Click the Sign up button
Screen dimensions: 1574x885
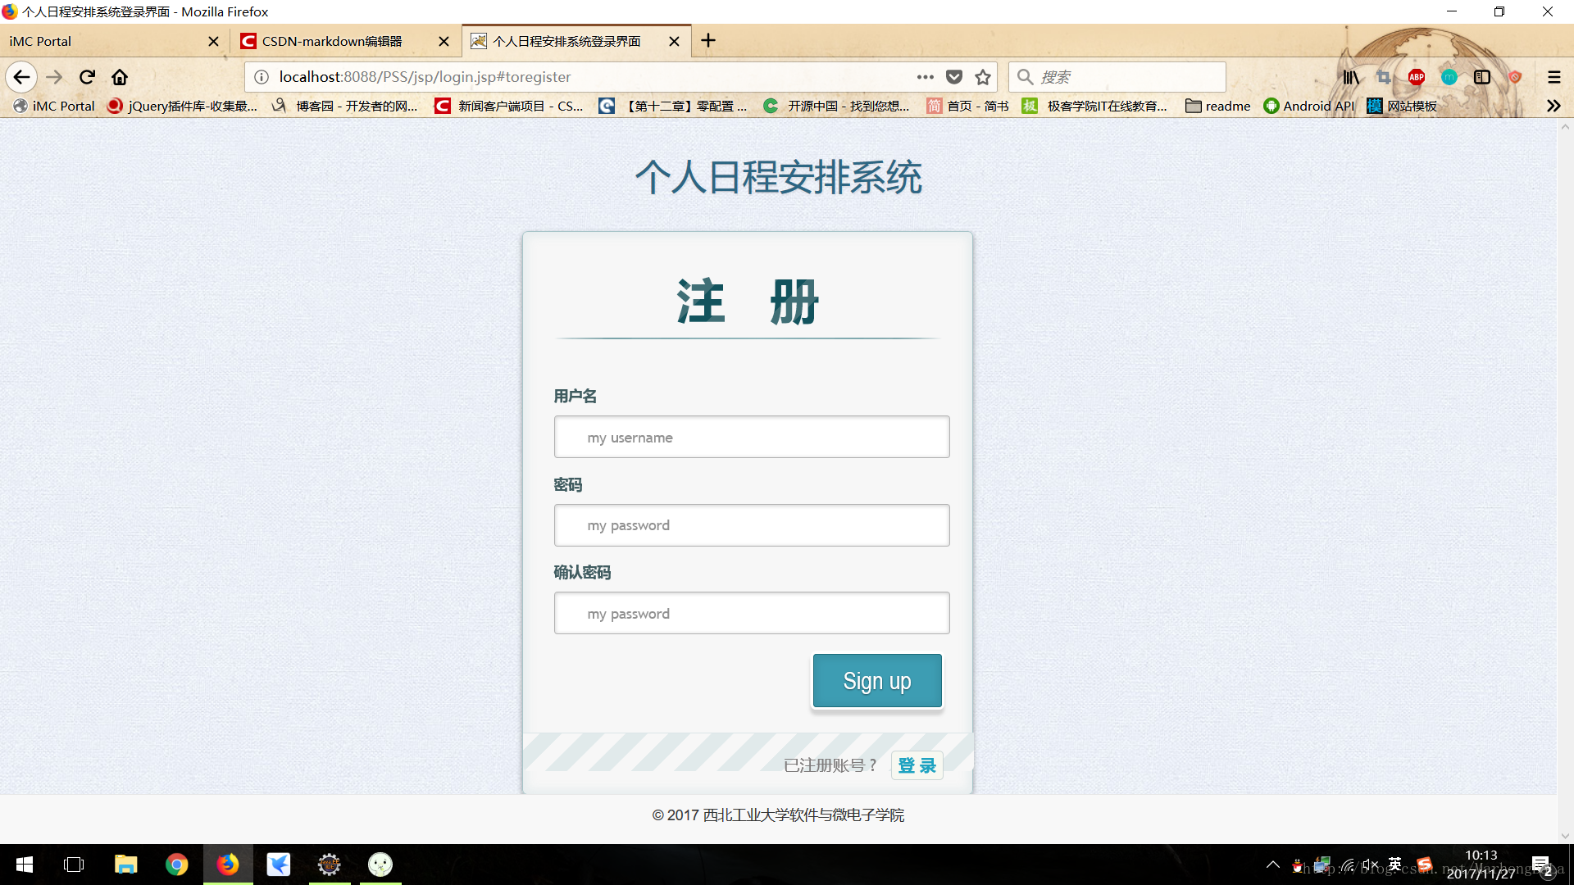click(x=876, y=679)
